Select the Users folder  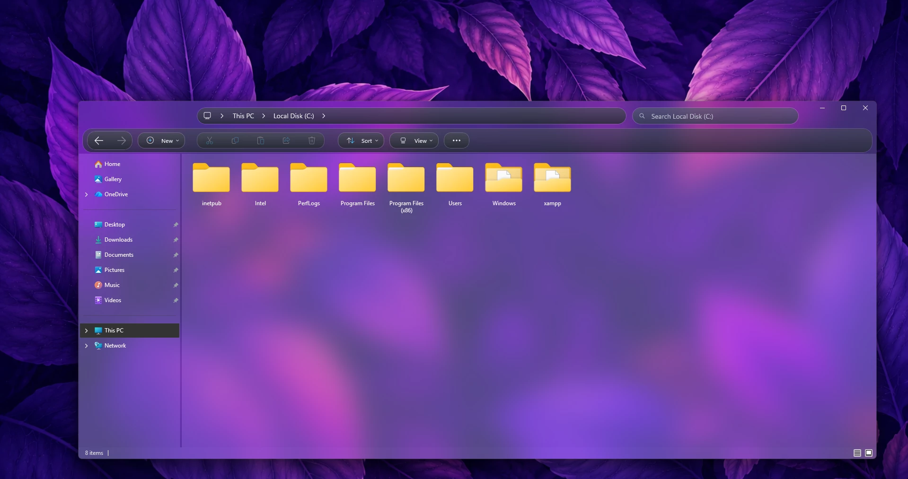(x=455, y=185)
